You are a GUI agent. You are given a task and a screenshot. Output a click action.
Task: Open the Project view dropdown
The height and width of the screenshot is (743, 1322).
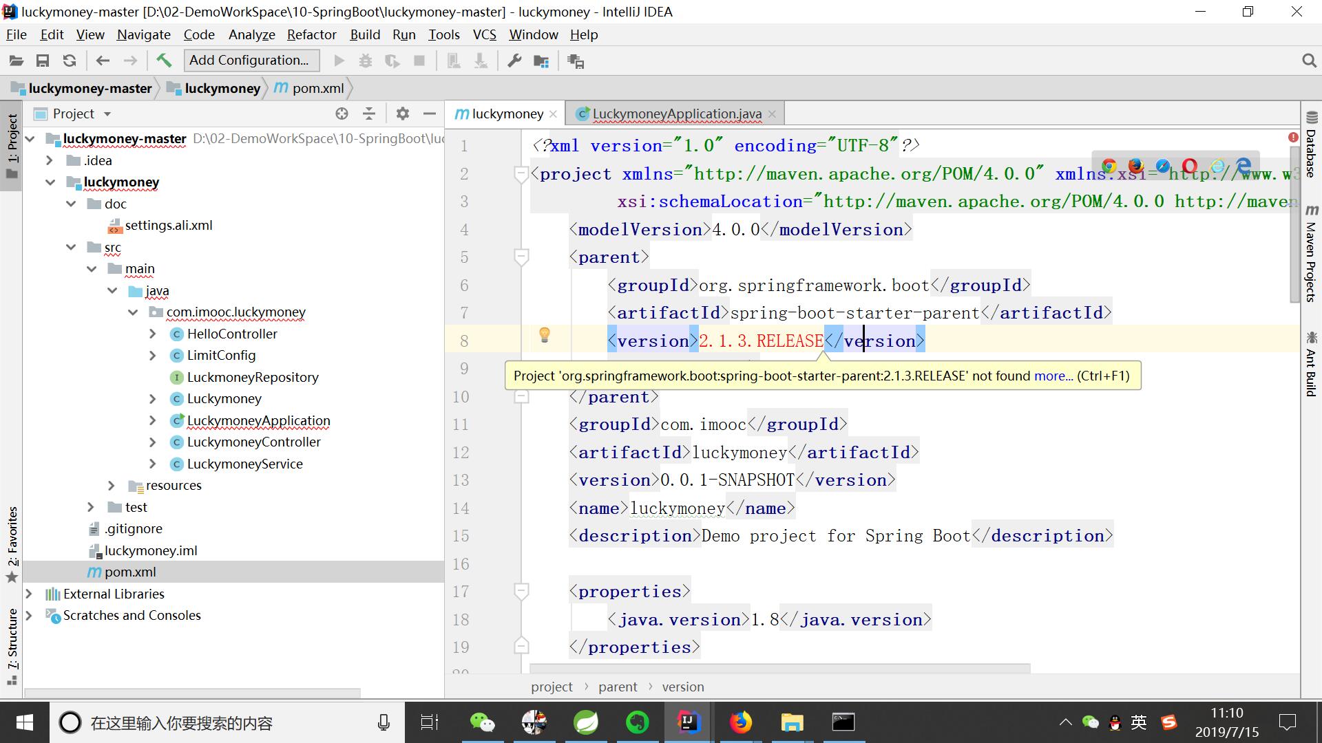107,114
